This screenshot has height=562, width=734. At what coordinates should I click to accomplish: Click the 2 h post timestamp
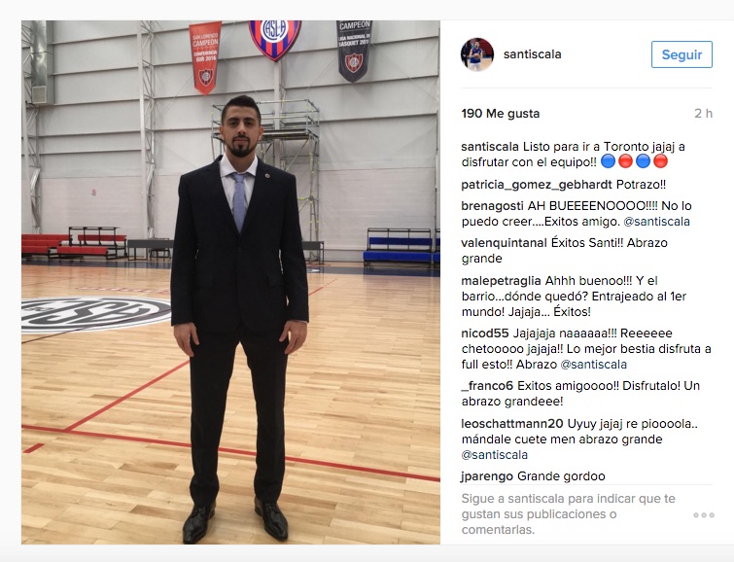click(x=703, y=114)
